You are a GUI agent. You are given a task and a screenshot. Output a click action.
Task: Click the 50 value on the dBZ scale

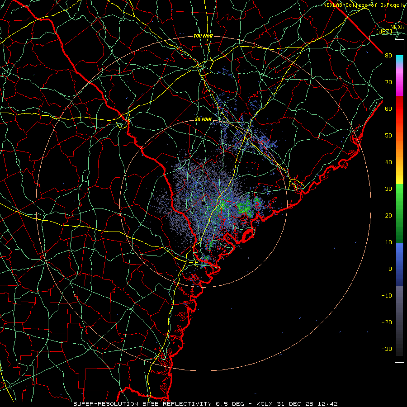(388, 136)
